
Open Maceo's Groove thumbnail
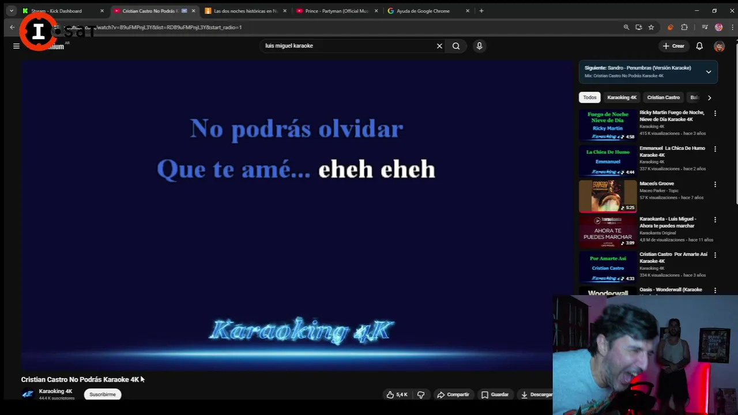click(x=608, y=196)
